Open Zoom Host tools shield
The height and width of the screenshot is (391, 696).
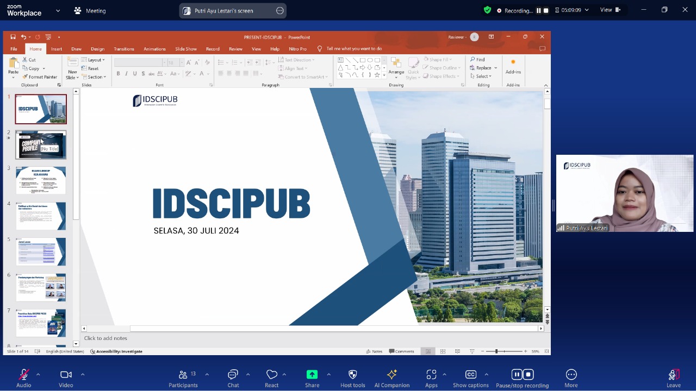352,379
